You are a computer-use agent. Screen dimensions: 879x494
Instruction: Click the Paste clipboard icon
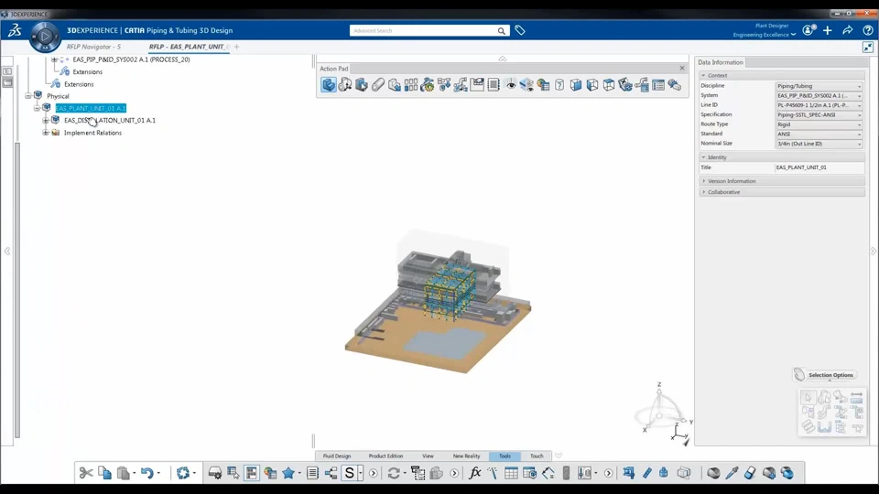124,473
